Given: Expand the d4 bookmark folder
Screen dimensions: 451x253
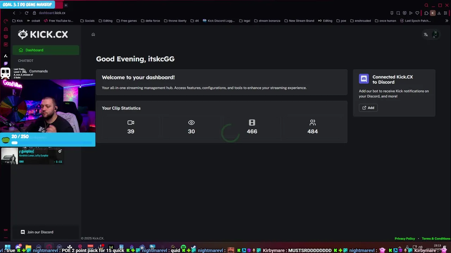Looking at the screenshot, I should [x=194, y=21].
